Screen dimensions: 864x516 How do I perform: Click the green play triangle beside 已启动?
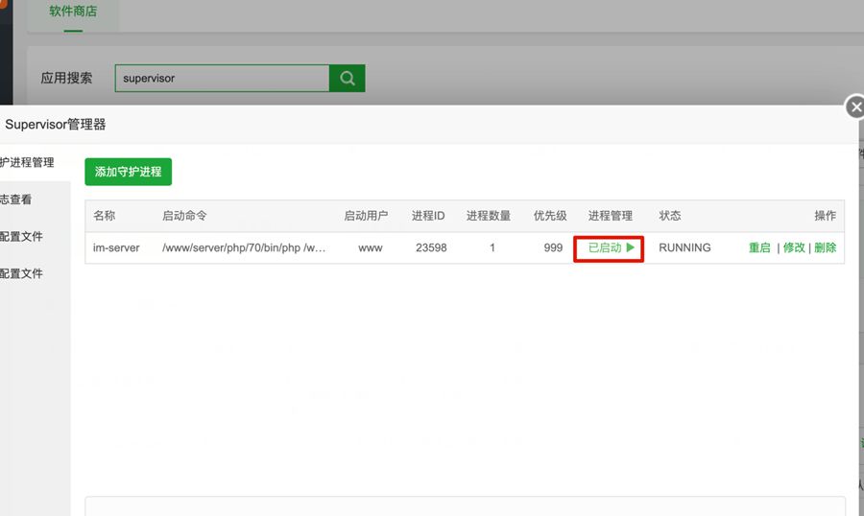[631, 247]
